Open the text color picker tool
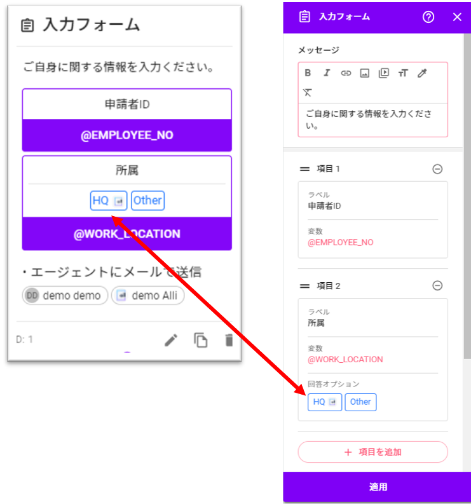This screenshot has width=471, height=504. pos(422,73)
